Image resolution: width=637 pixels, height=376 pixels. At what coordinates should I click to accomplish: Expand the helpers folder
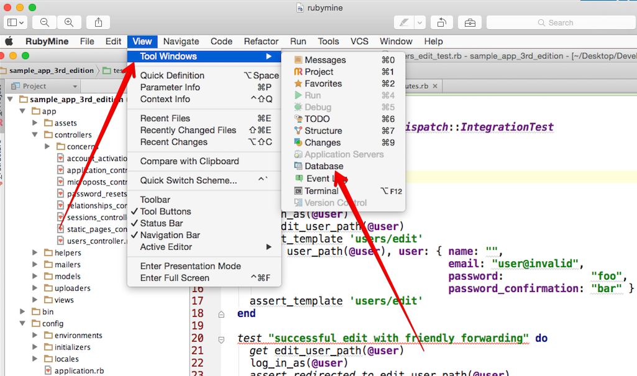(35, 252)
